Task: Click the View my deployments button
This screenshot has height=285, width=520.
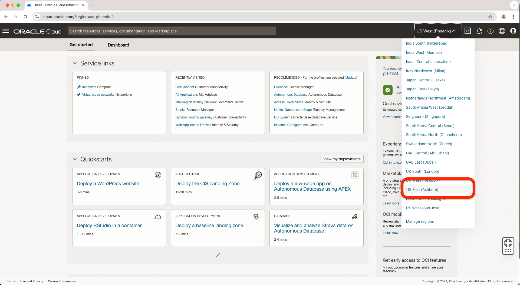Action: pos(342,159)
